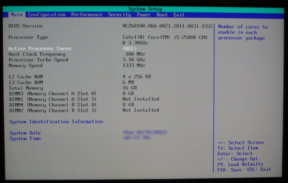Viewport: 288px width, 183px height.
Task: Click the F10: Save hint
Action: pyautogui.click(x=229, y=170)
